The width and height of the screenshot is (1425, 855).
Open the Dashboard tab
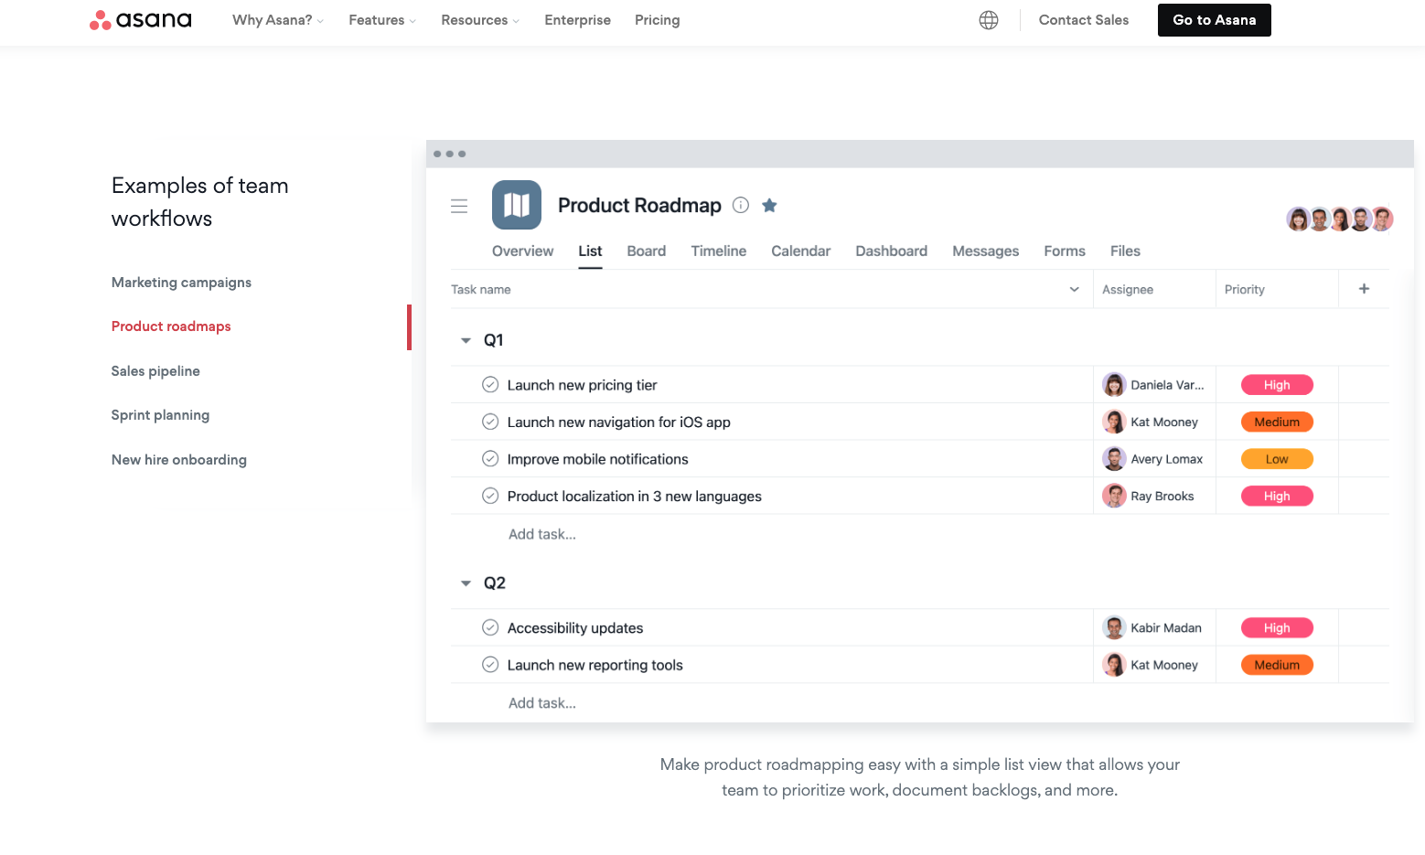pos(891,251)
